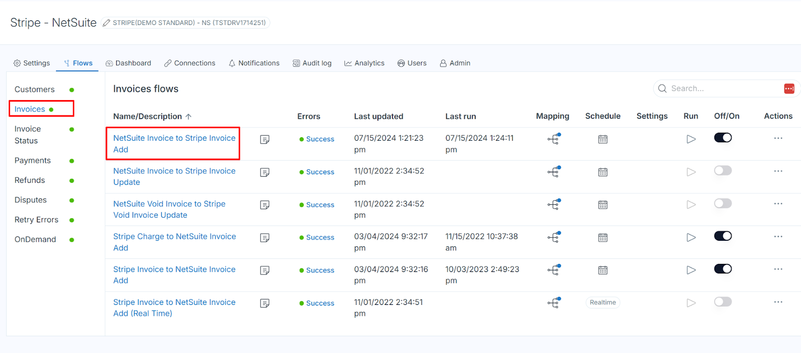Open the Notifications tab

point(254,63)
